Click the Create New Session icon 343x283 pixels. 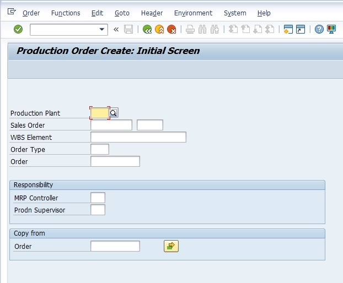pos(288,29)
